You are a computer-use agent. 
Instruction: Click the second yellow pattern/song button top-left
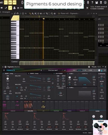click(10, 2)
